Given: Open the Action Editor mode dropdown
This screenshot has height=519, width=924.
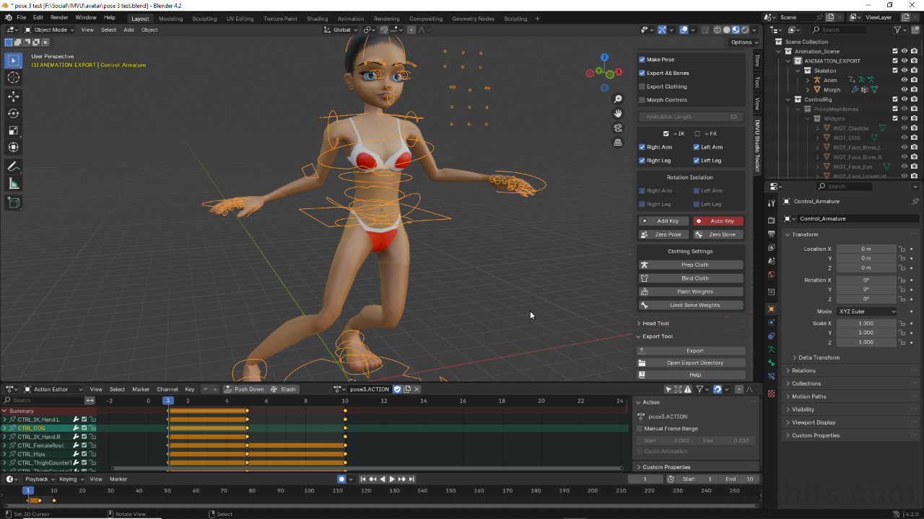Looking at the screenshot, I should coord(54,389).
